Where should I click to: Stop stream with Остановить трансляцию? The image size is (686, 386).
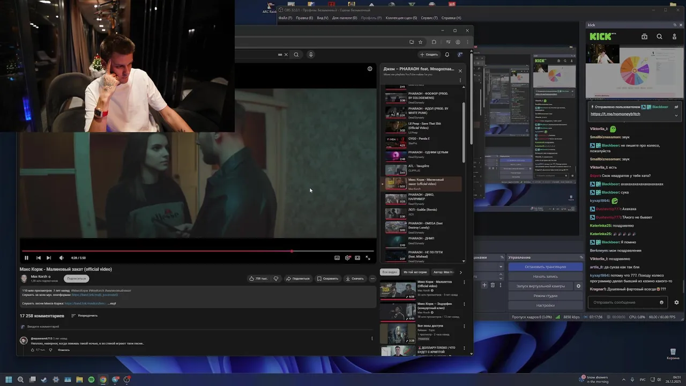coord(545,266)
